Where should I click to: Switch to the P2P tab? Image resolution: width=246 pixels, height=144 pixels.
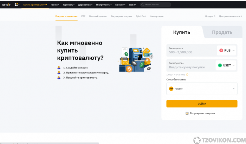(83, 16)
